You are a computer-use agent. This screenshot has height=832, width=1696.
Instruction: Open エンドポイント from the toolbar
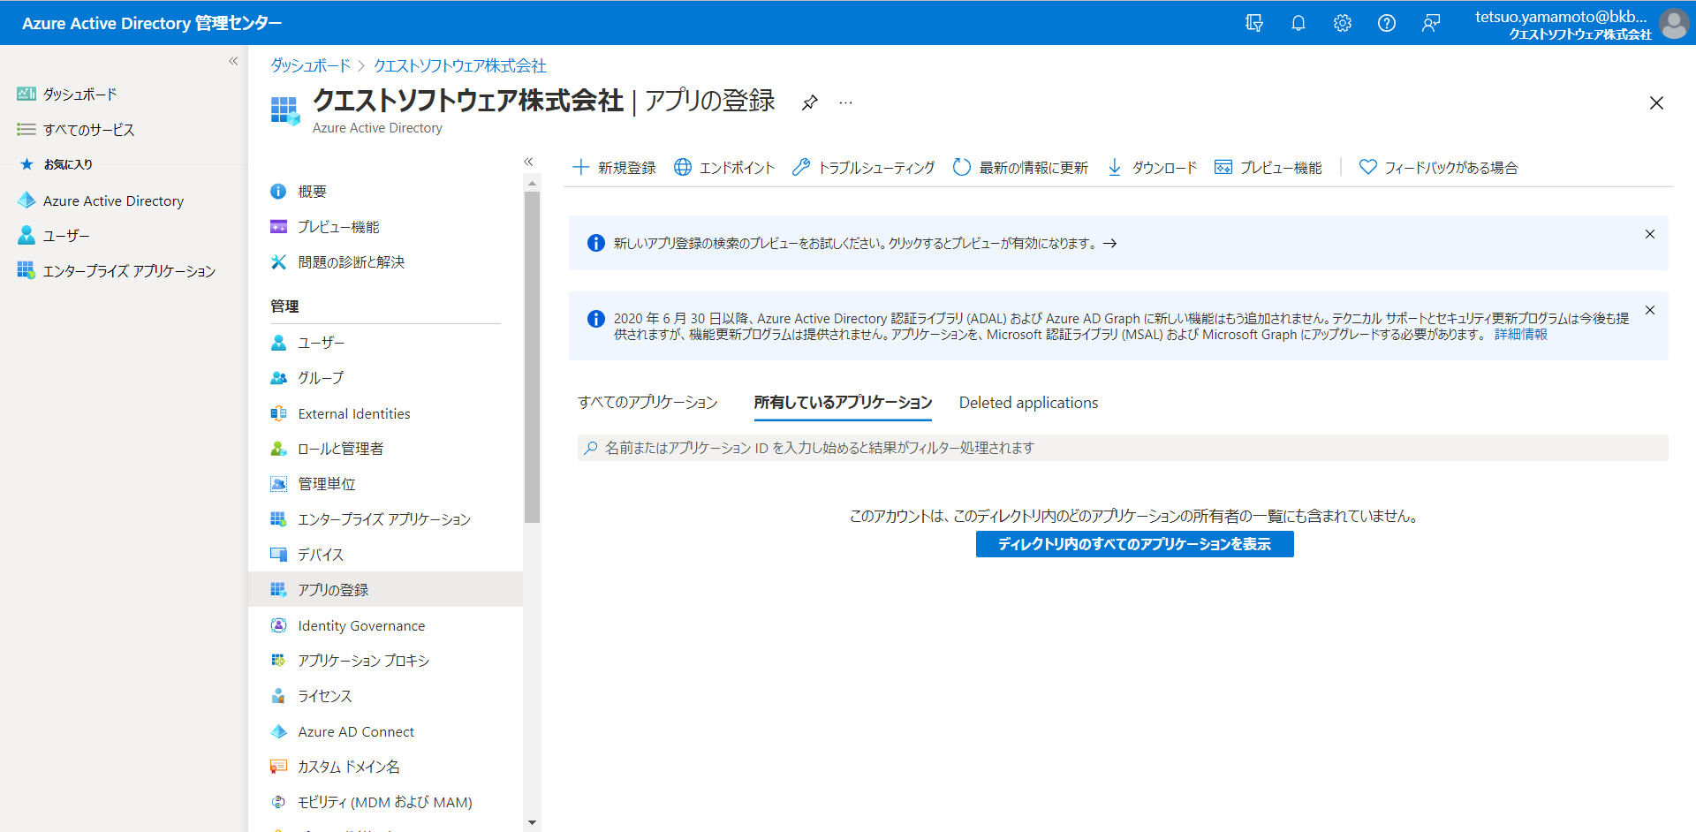pyautogui.click(x=724, y=168)
